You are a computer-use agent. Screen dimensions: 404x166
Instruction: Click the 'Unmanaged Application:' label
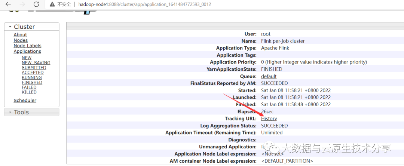[228, 147]
